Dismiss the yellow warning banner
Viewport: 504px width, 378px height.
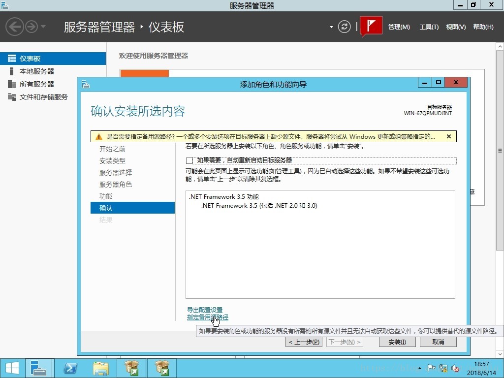click(449, 136)
